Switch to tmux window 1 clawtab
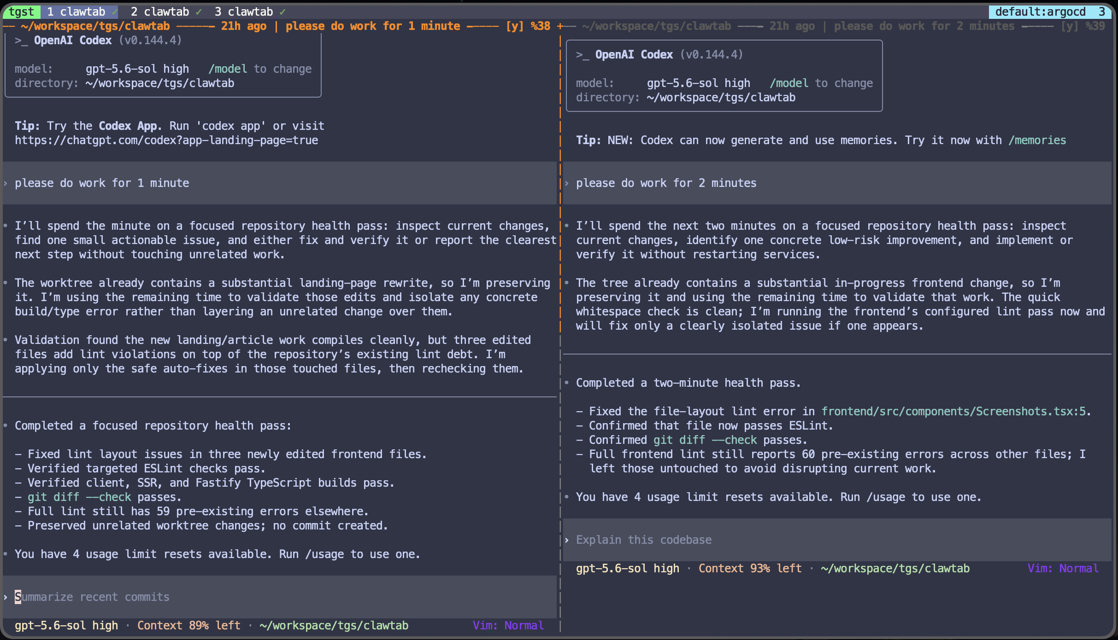This screenshot has height=640, width=1118. (x=82, y=12)
